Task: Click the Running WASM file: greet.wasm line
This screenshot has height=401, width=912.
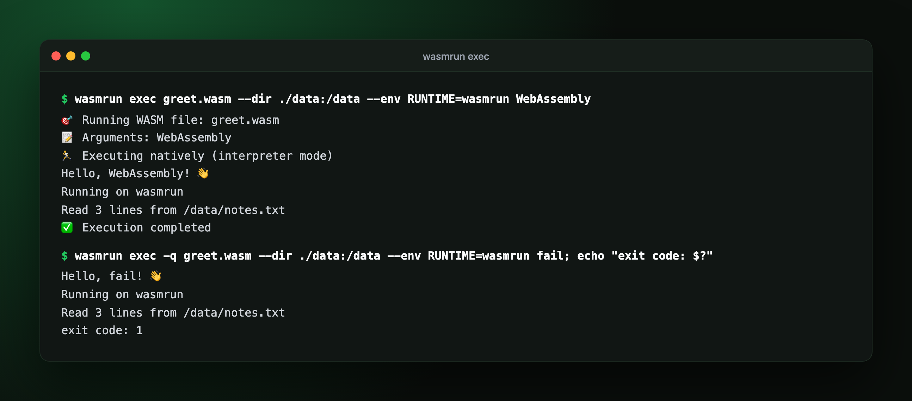Action: (180, 120)
